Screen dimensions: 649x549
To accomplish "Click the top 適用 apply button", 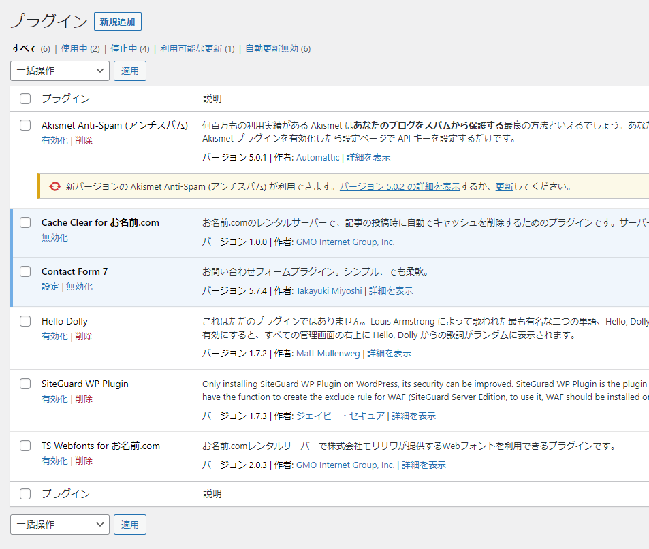I will tap(130, 71).
